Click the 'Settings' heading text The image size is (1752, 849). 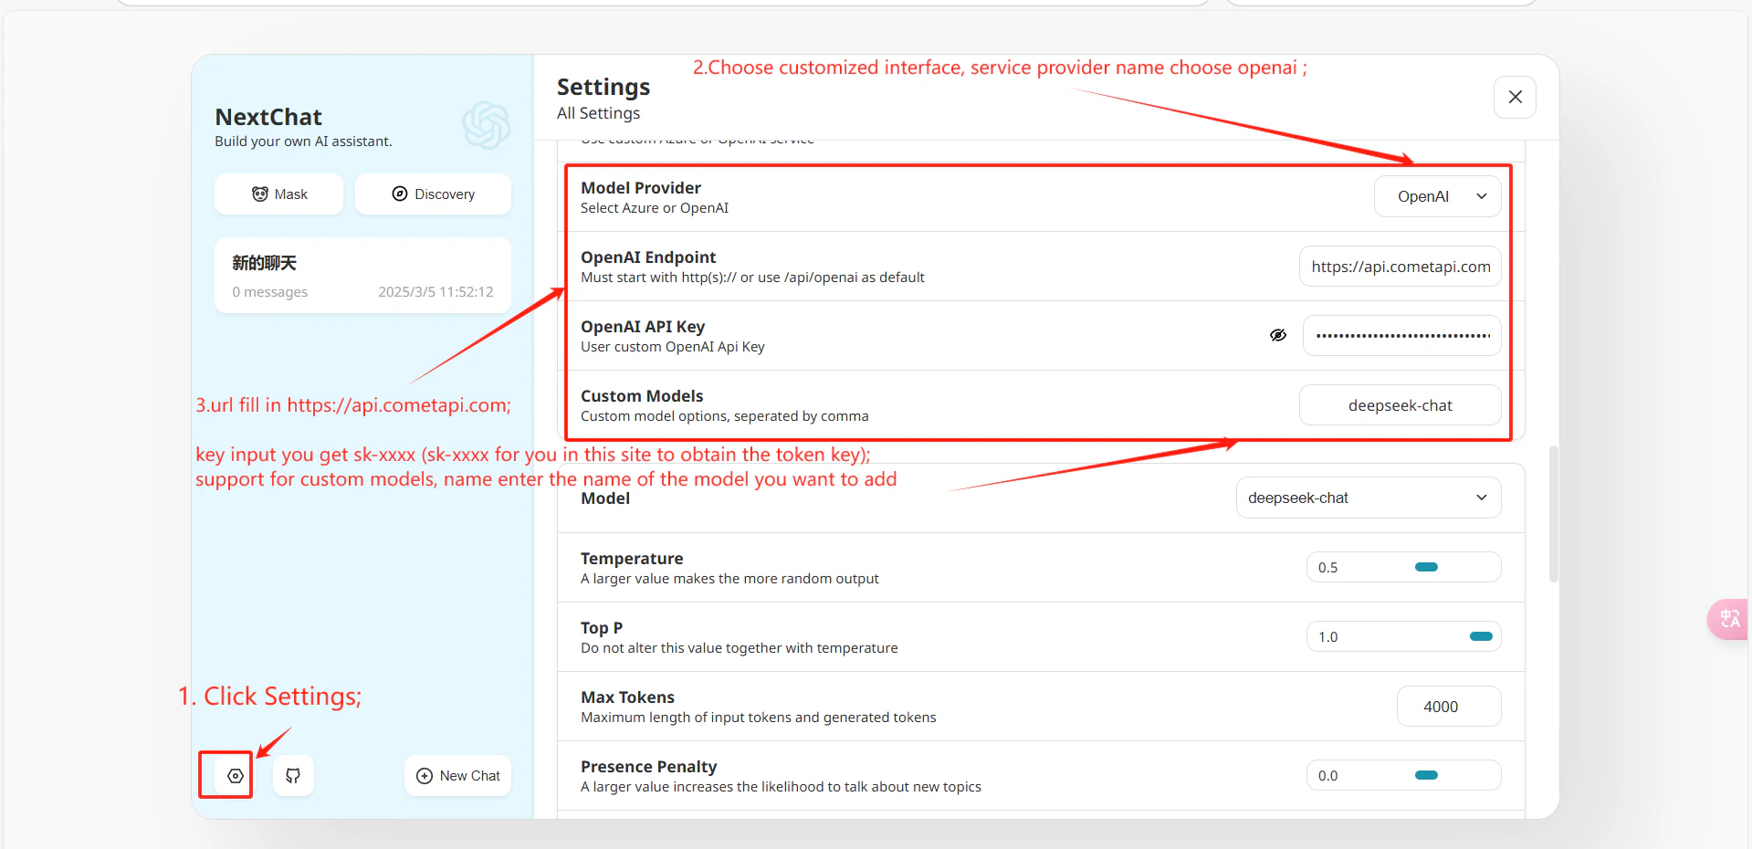tap(603, 87)
